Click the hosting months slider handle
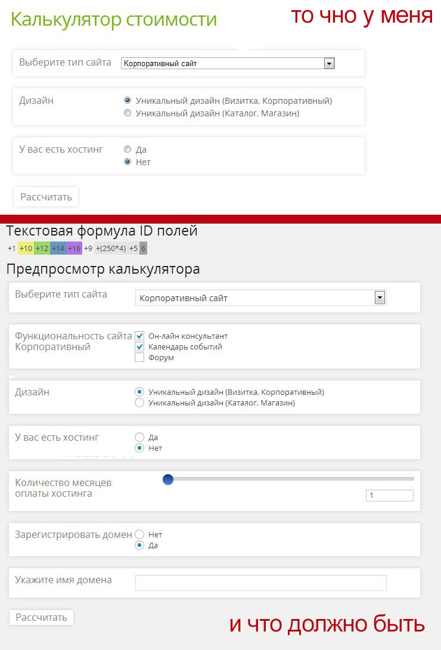The width and height of the screenshot is (441, 650). (x=168, y=479)
